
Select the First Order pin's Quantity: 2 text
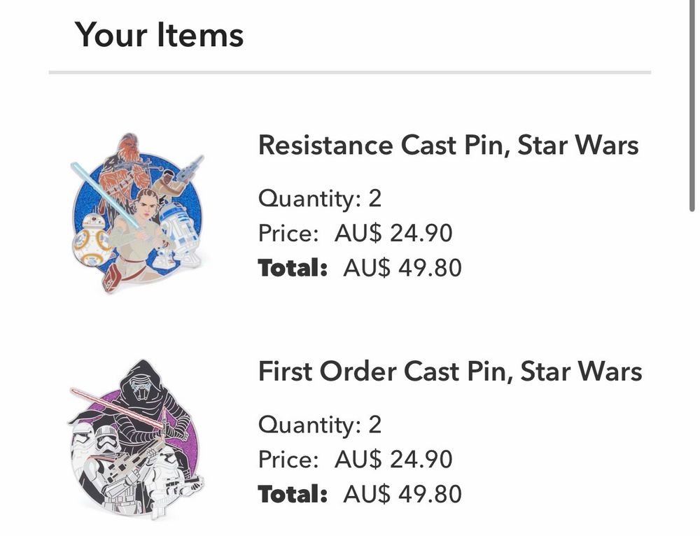[x=320, y=424]
